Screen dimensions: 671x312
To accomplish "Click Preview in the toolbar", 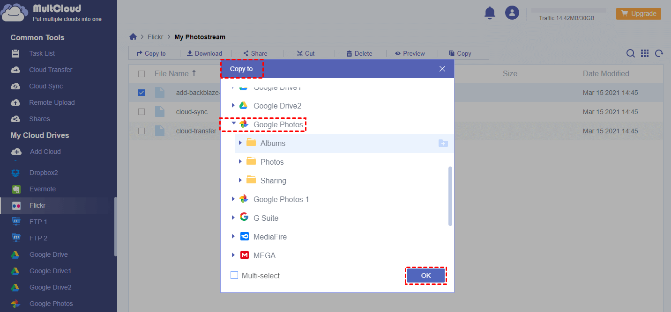I will [410, 53].
